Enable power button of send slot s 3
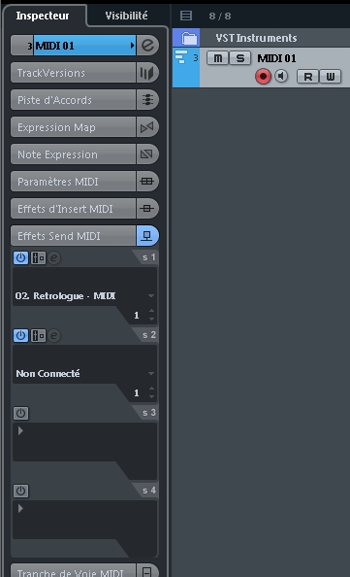350x577 pixels. point(20,413)
